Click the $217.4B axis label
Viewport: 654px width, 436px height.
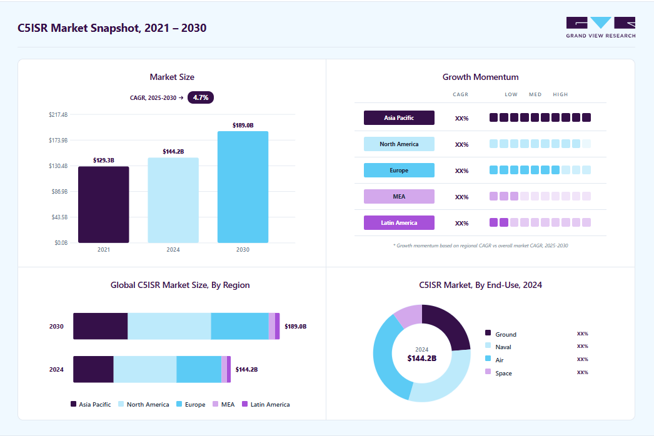tap(58, 115)
